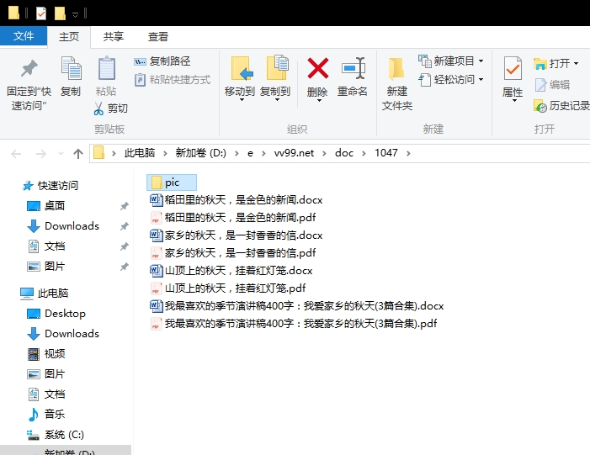Open 视频 folder in sidebar
Screen dimensions: 590x455
[x=46, y=354]
